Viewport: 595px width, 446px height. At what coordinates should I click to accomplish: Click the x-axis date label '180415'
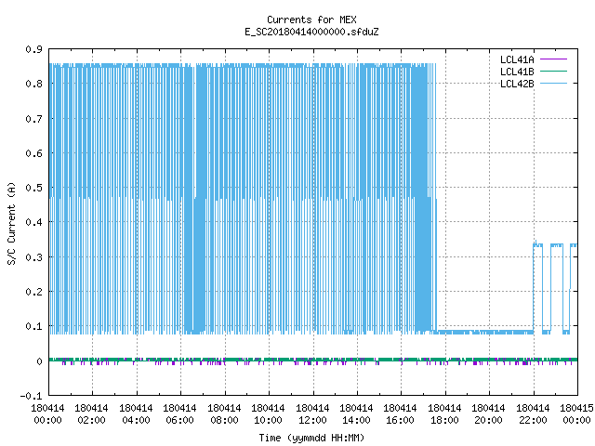(x=576, y=408)
